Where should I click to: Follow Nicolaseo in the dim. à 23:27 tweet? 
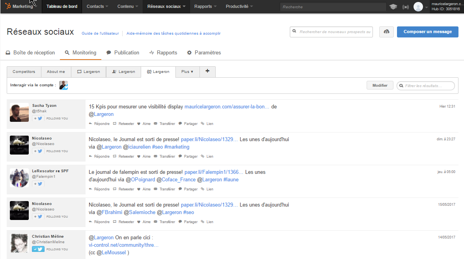(x=38, y=151)
